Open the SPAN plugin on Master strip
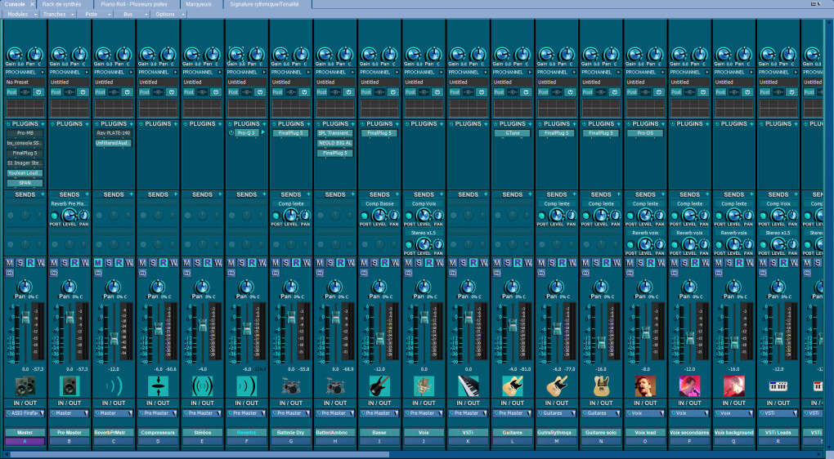 point(25,183)
